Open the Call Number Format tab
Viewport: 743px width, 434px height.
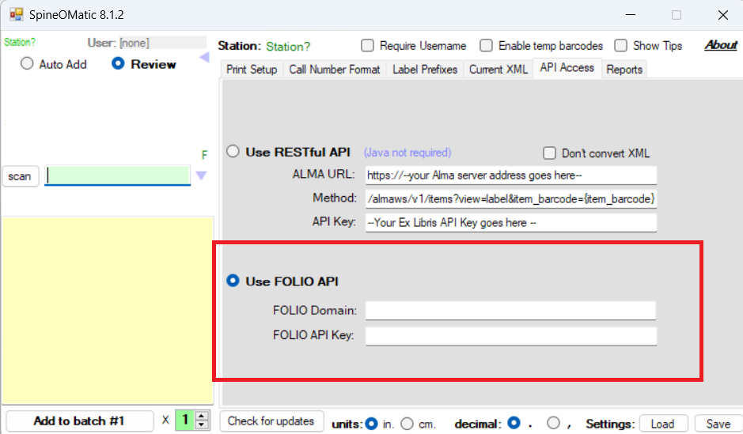(335, 70)
